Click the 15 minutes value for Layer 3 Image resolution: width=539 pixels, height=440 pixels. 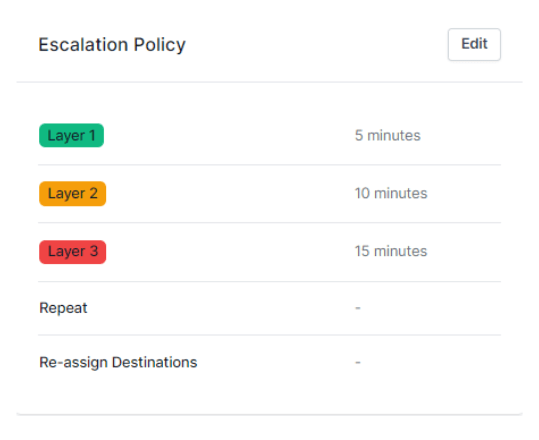(x=391, y=251)
